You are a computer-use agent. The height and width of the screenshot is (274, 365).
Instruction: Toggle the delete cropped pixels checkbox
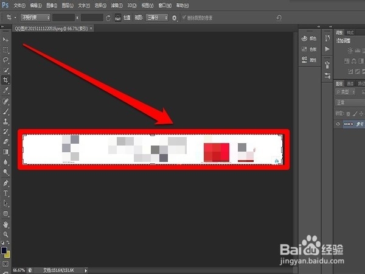click(184, 18)
